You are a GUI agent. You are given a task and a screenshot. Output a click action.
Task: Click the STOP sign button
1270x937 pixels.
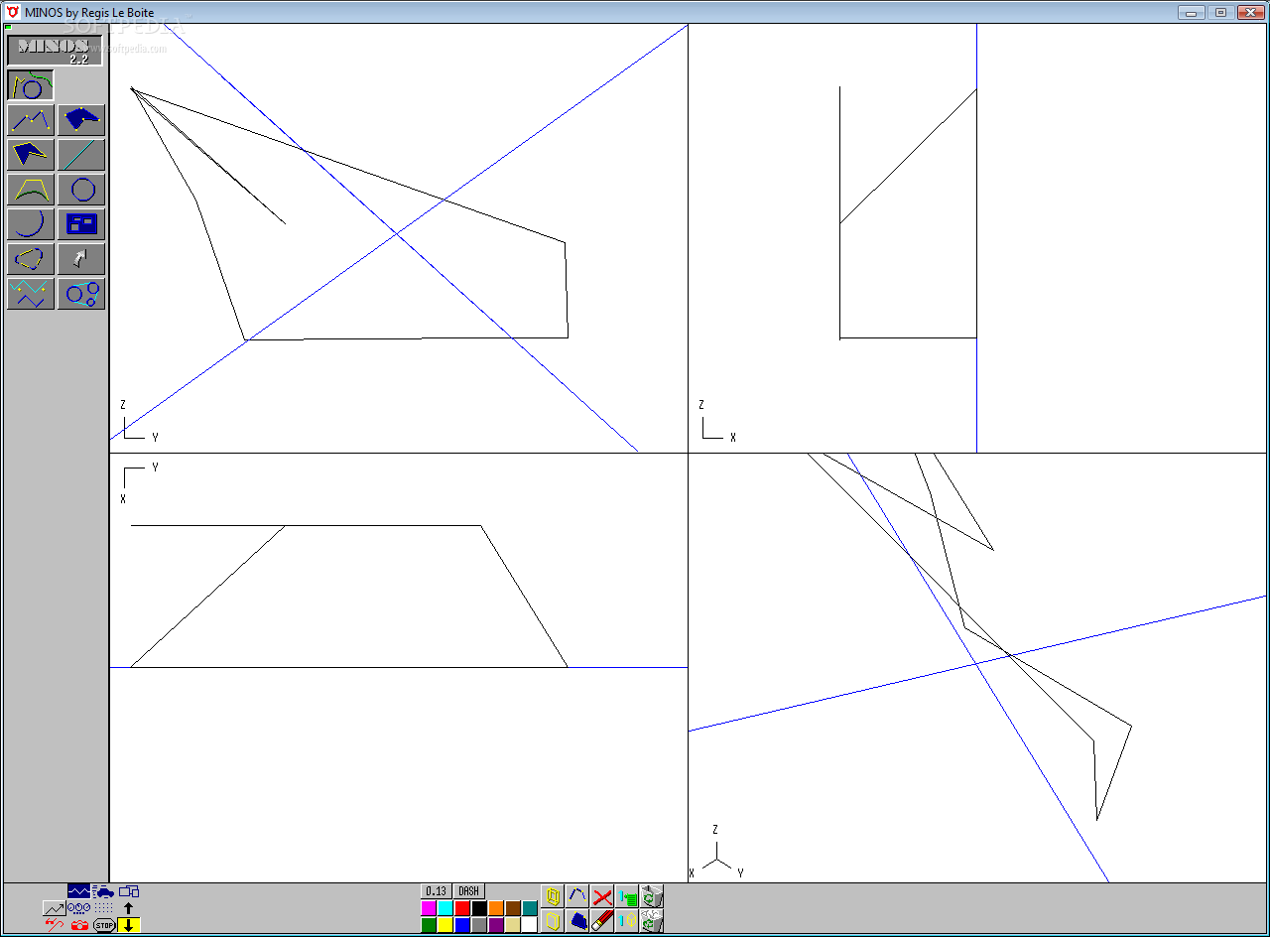(104, 925)
